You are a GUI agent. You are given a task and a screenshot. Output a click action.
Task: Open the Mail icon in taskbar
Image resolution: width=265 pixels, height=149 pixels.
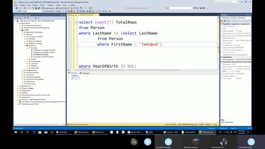[x=46, y=132]
